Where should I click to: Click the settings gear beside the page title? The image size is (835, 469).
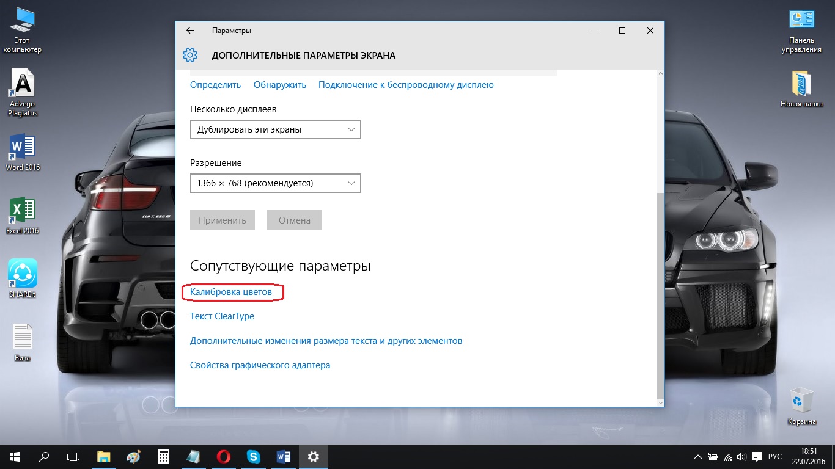pos(190,55)
